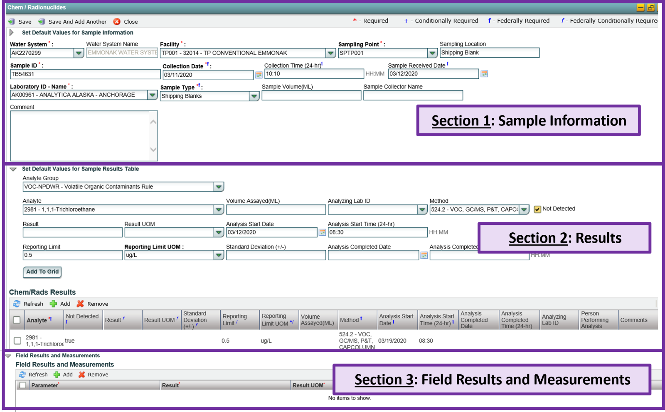This screenshot has width=665, height=412.
Task: Open the Collection Date calendar picker
Action: 259,75
